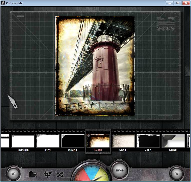
Task: Click the Pixlr-o-matic app icon in title bar
Action: [3, 3]
